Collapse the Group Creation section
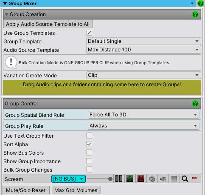This screenshot has width=205, height=195. click(6, 14)
